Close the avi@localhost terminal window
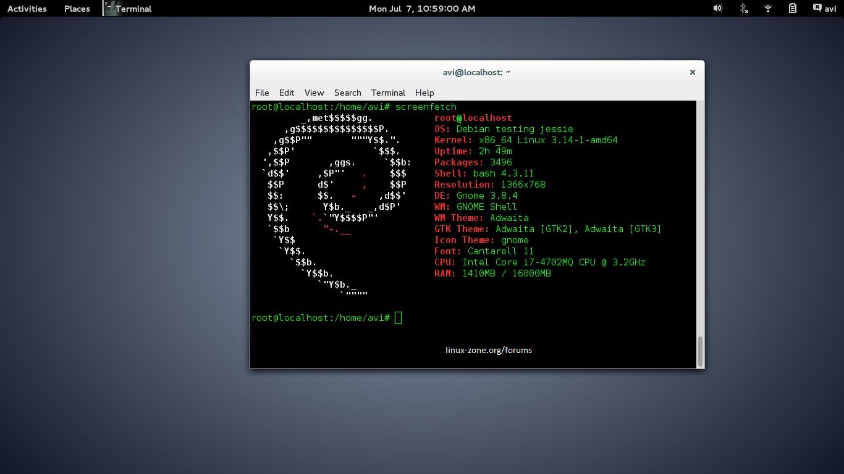 693,72
